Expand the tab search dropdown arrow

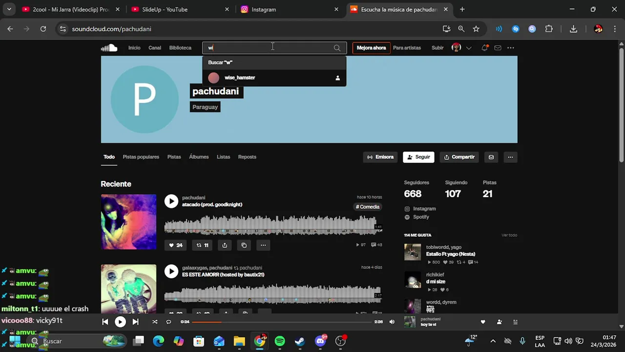[9, 9]
